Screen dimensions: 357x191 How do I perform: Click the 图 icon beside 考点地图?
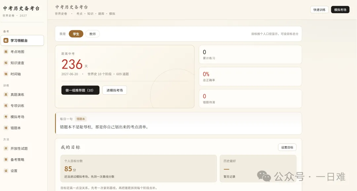(x=6, y=51)
